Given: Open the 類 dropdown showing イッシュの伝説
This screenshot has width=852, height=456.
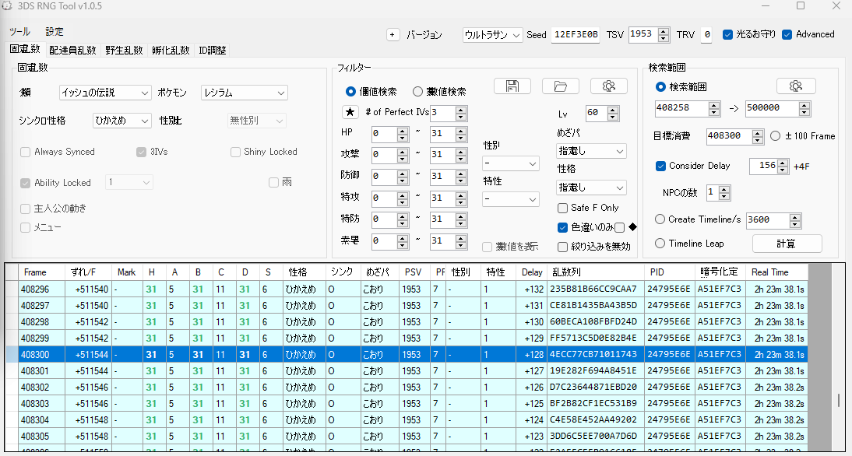Looking at the screenshot, I should pyautogui.click(x=105, y=93).
